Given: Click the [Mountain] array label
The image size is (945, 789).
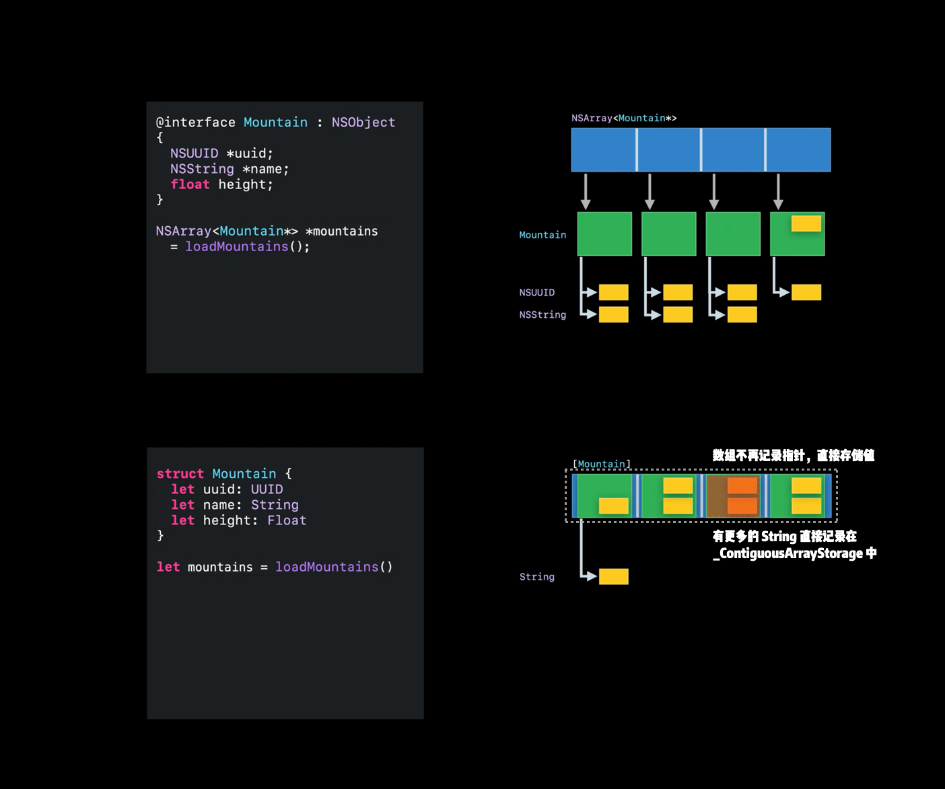Looking at the screenshot, I should (x=602, y=464).
